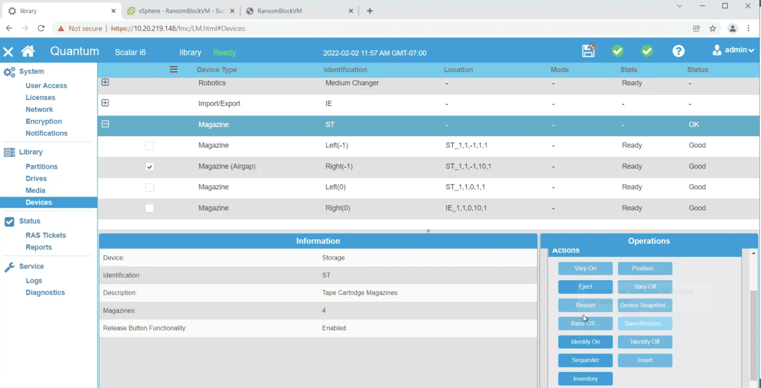Click the Identify On button
The image size is (761, 388).
point(585,342)
